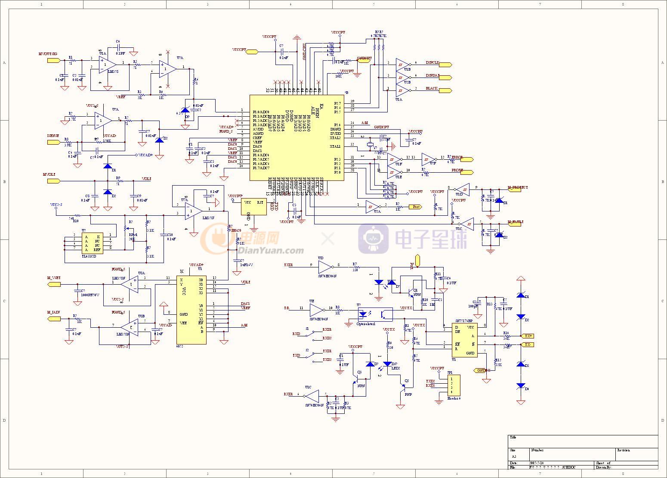The image size is (667, 478).
Task: Click the '560' value of R10
Action: 71,218
